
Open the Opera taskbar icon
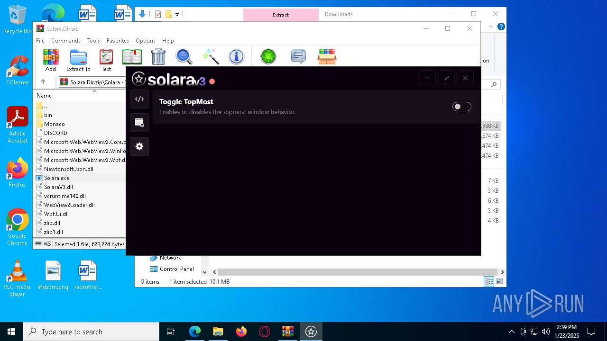point(265,332)
